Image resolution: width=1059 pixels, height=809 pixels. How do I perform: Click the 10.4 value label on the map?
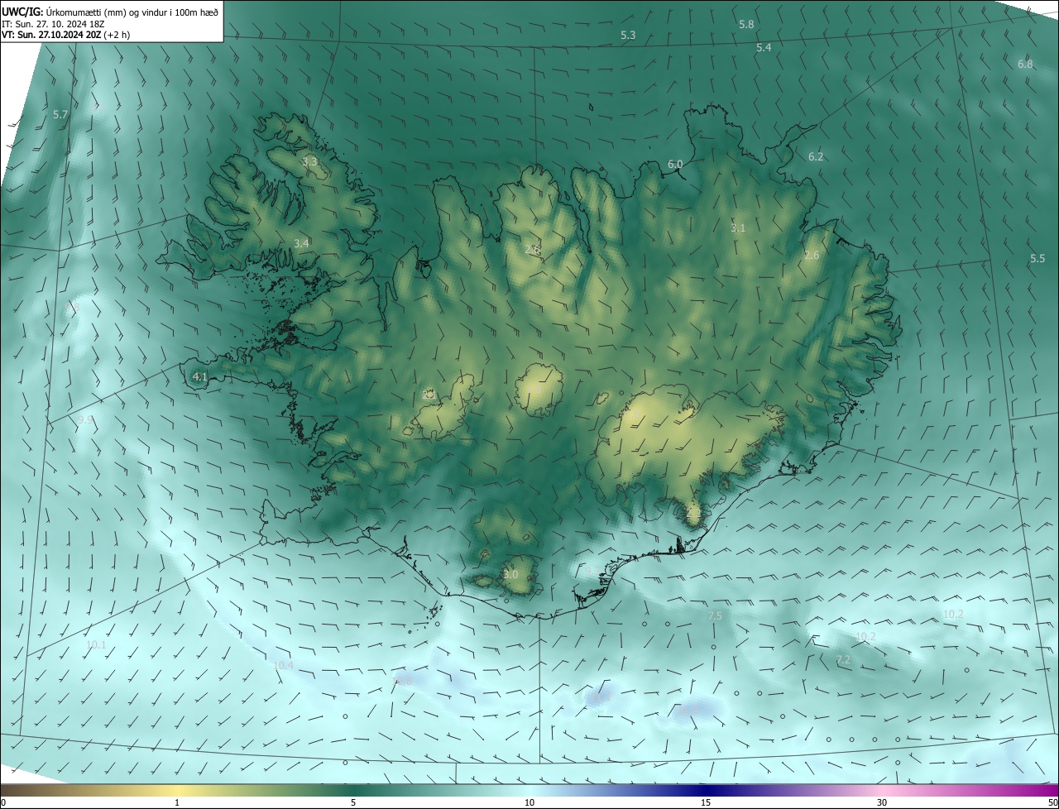284,666
